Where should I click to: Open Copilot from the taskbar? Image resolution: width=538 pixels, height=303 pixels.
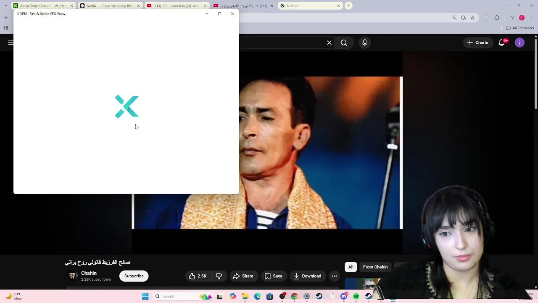point(233,296)
